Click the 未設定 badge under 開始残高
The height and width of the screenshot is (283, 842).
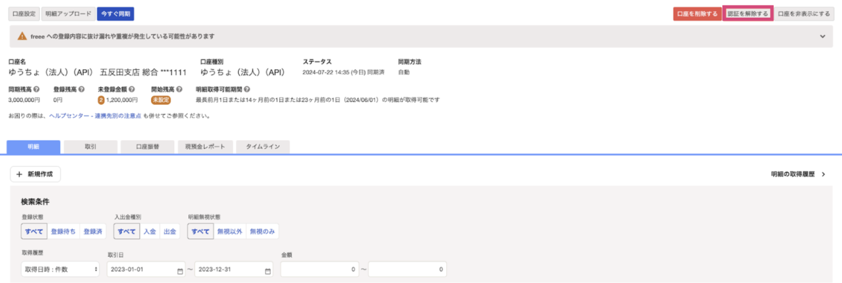point(161,100)
